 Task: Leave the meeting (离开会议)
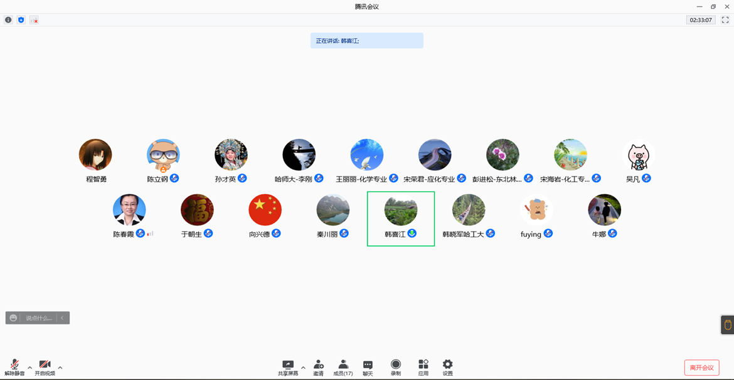tap(701, 367)
